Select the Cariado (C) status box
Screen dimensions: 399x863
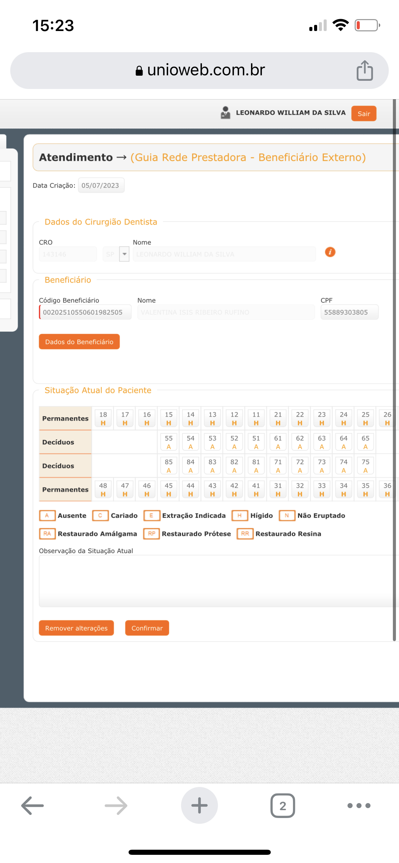pos(100,515)
